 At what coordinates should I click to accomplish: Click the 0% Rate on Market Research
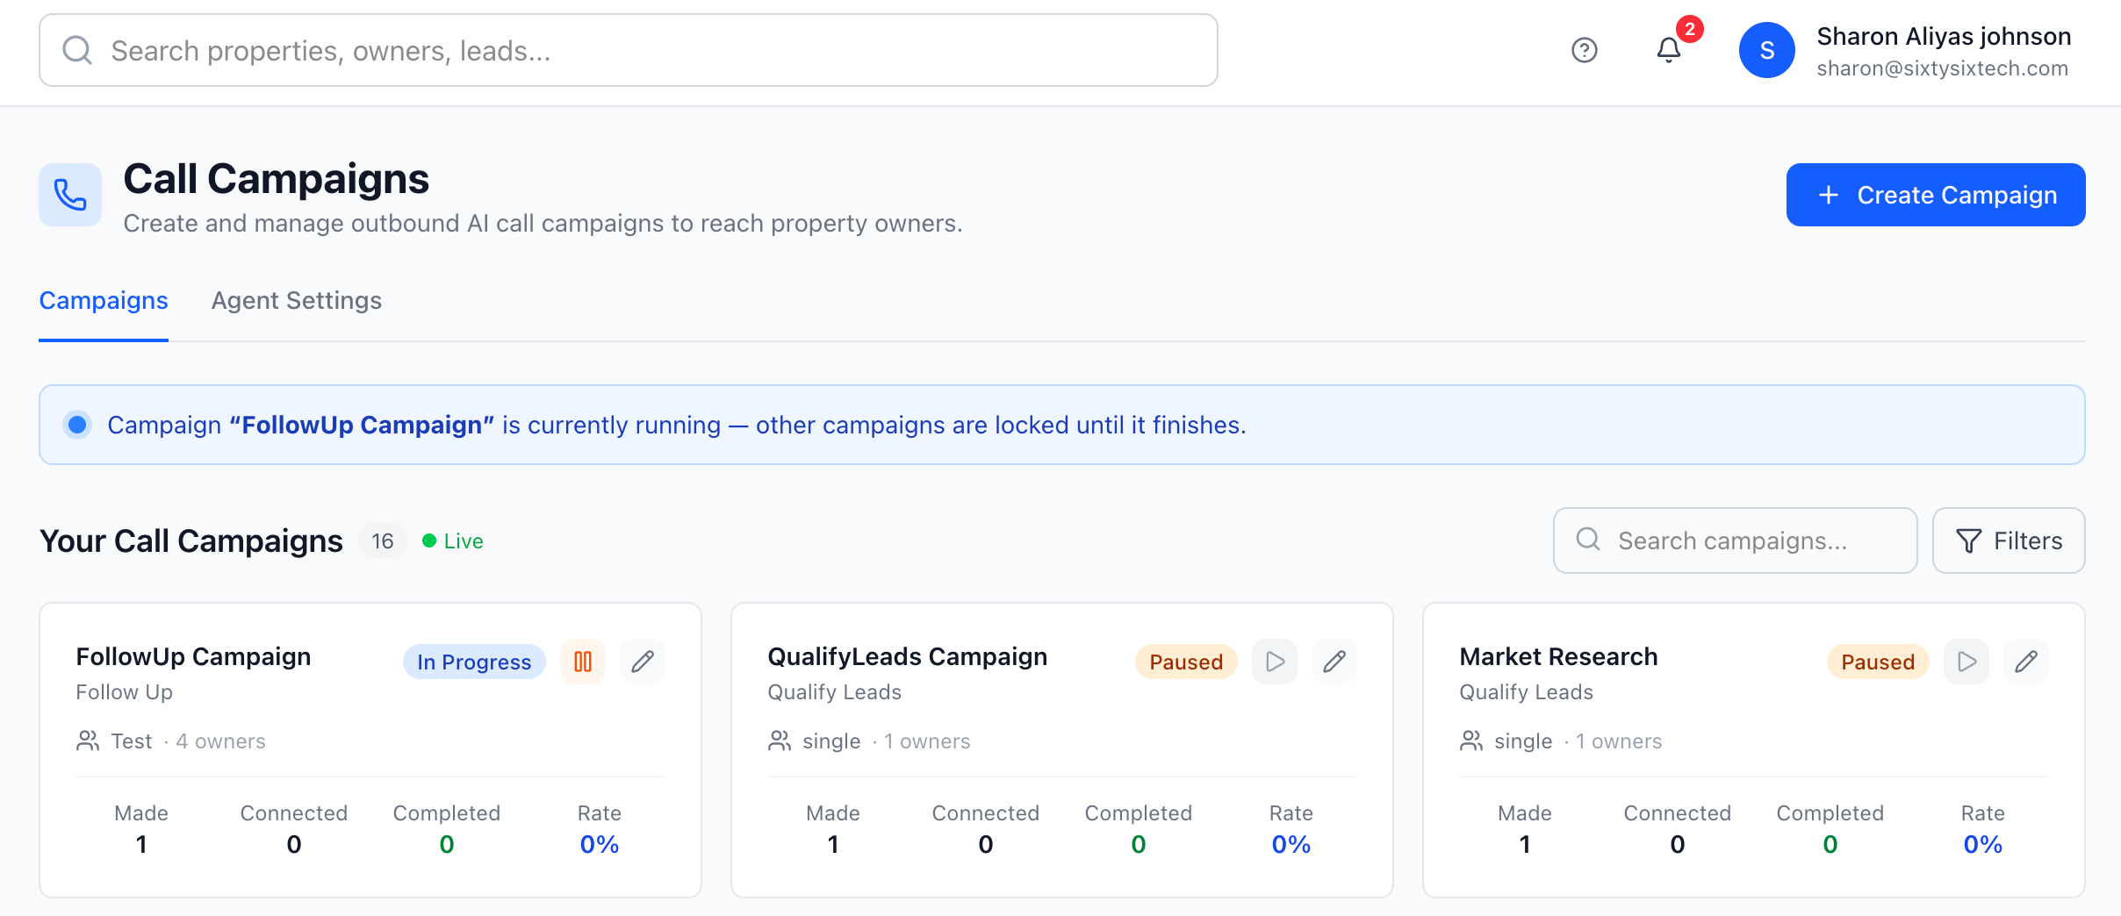(x=1983, y=844)
